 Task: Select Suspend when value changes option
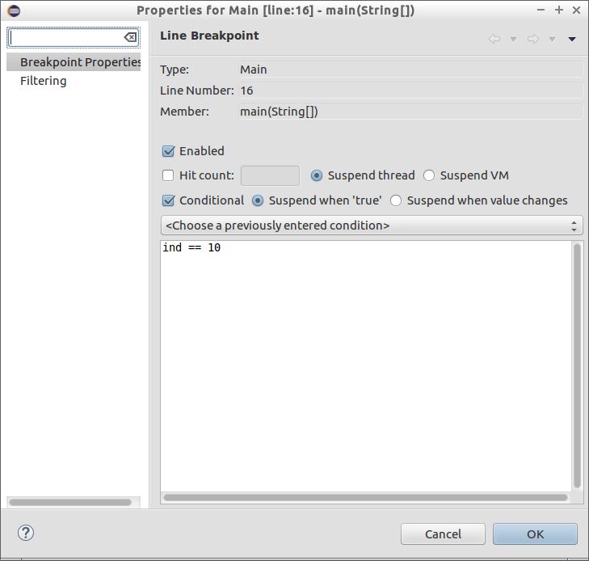(396, 200)
